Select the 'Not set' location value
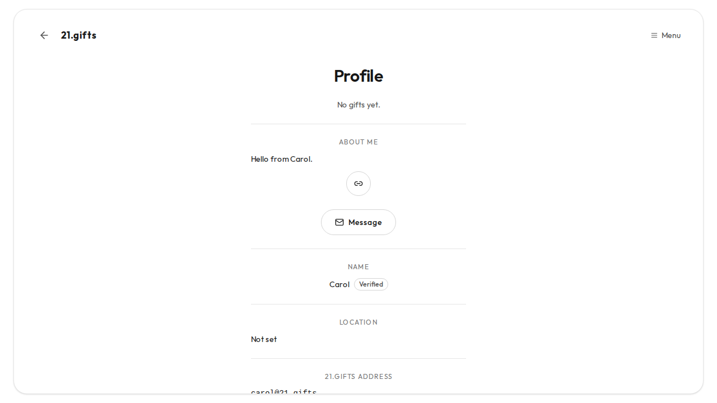The width and height of the screenshot is (717, 403). [264, 339]
